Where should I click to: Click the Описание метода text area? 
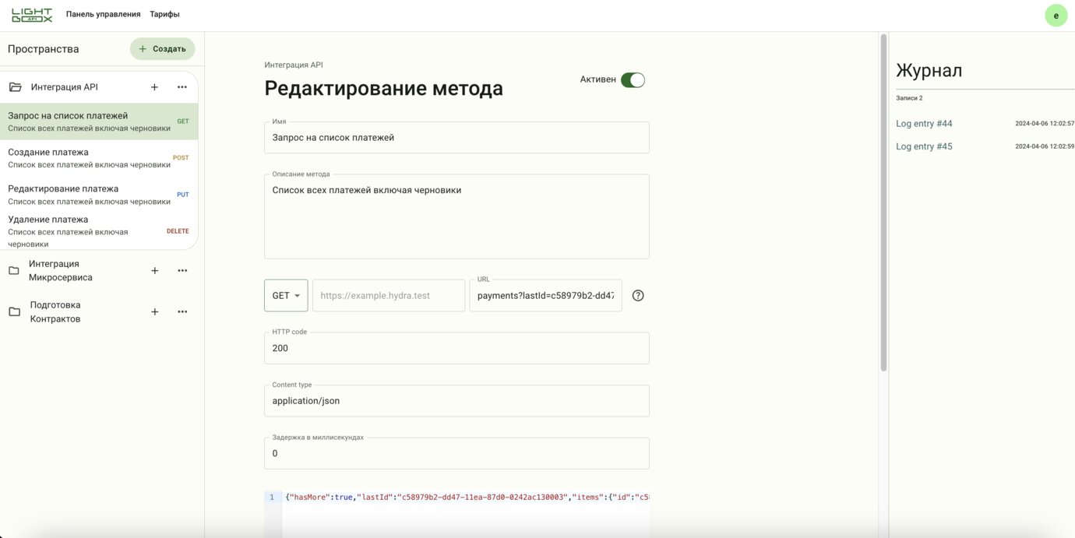pyautogui.click(x=456, y=216)
